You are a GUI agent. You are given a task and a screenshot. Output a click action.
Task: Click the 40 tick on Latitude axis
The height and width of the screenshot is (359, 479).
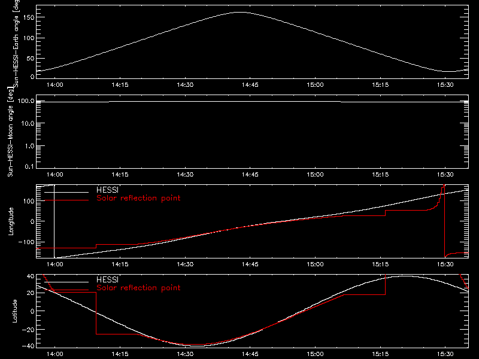31,276
